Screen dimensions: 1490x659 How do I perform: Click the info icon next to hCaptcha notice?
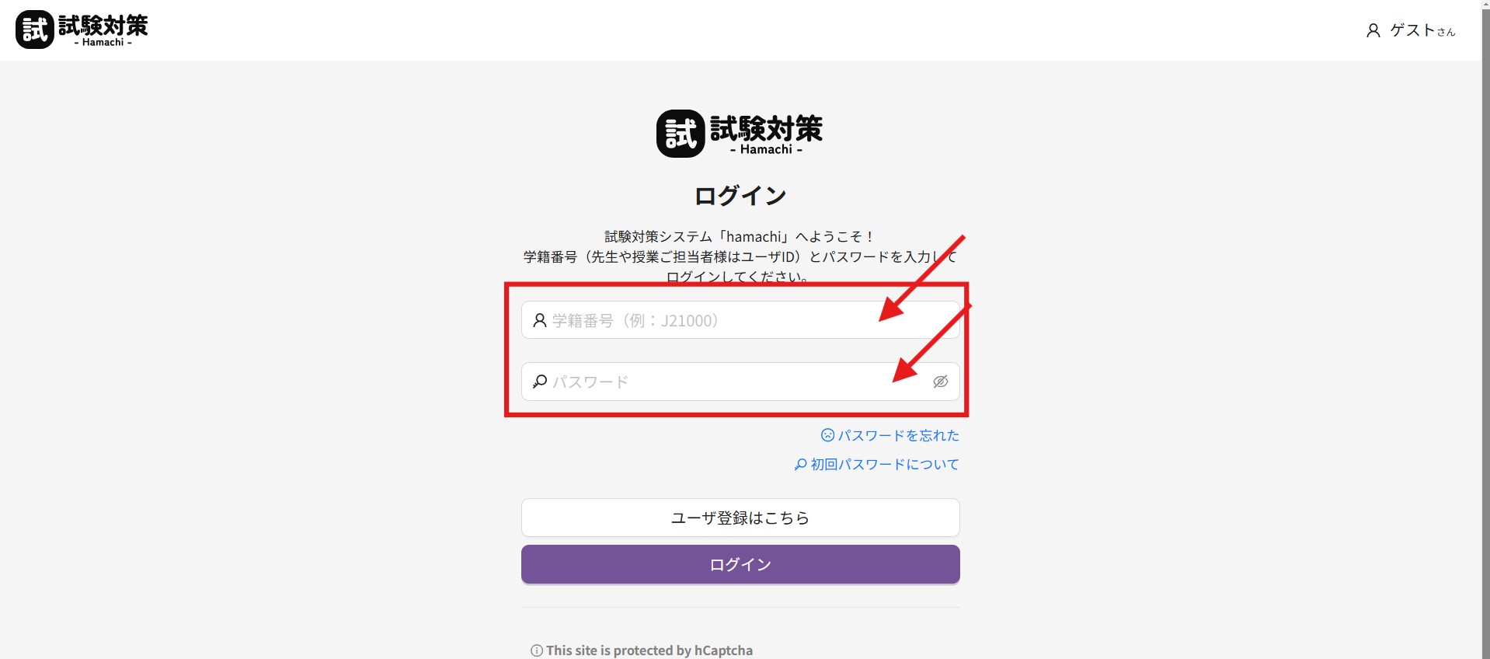[x=537, y=650]
